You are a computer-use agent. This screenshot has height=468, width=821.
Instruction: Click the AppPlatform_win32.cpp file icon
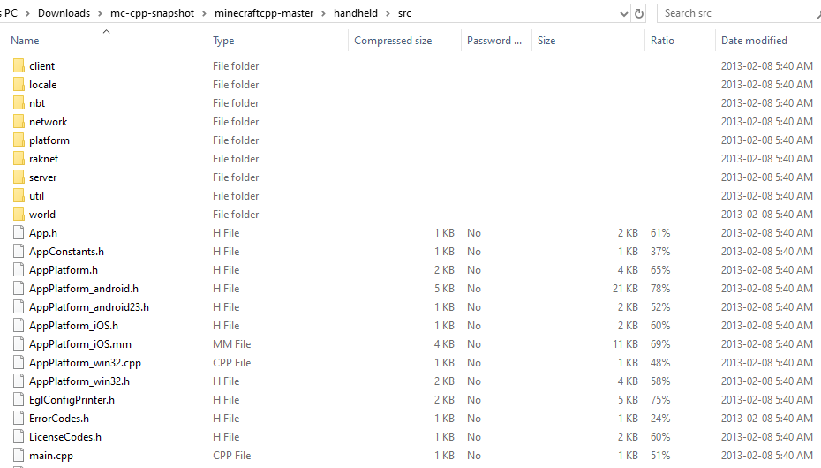click(19, 362)
